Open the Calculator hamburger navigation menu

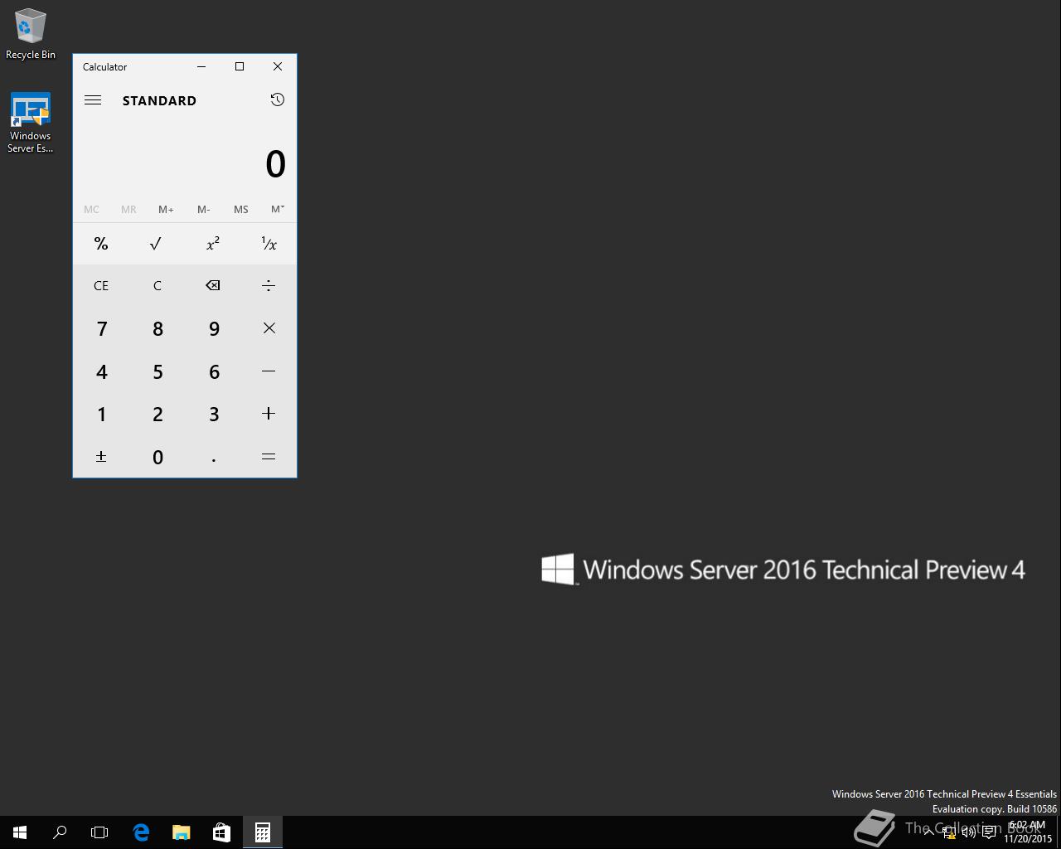(93, 100)
